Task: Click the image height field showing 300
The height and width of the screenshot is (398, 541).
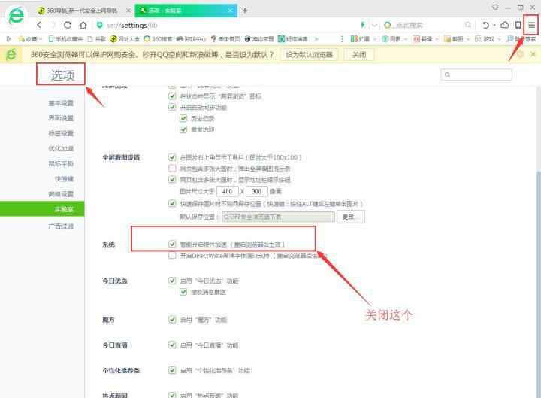Action: (256, 191)
